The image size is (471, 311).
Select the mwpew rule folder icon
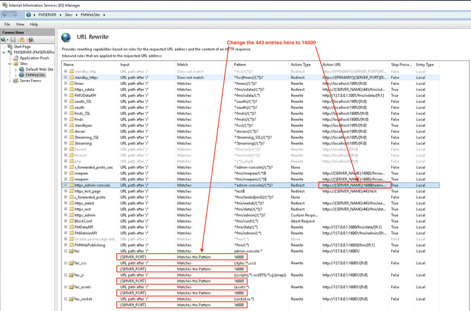pyautogui.click(x=71, y=173)
